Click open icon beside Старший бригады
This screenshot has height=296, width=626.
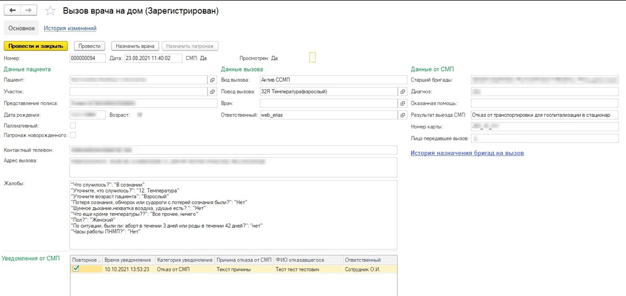[623, 80]
